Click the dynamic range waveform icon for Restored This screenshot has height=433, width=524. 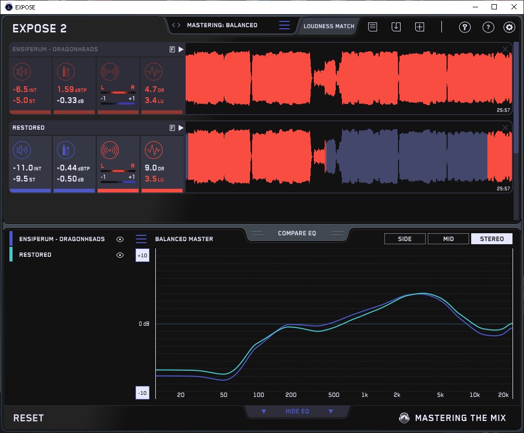[x=153, y=151]
